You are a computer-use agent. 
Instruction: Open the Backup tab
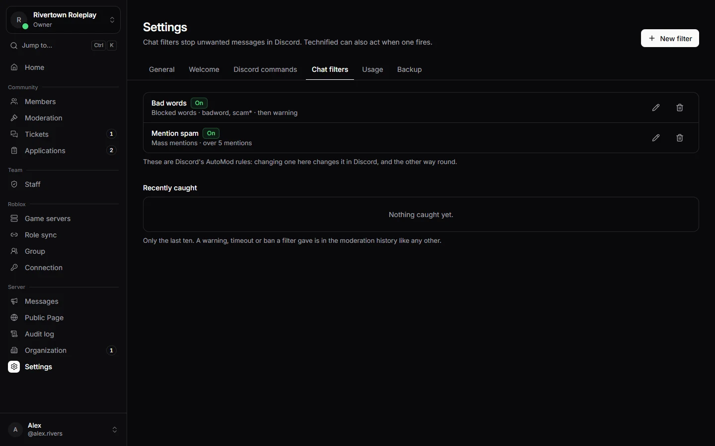[x=410, y=69]
